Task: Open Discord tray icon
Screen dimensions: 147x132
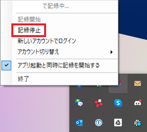Action: [x=138, y=103]
